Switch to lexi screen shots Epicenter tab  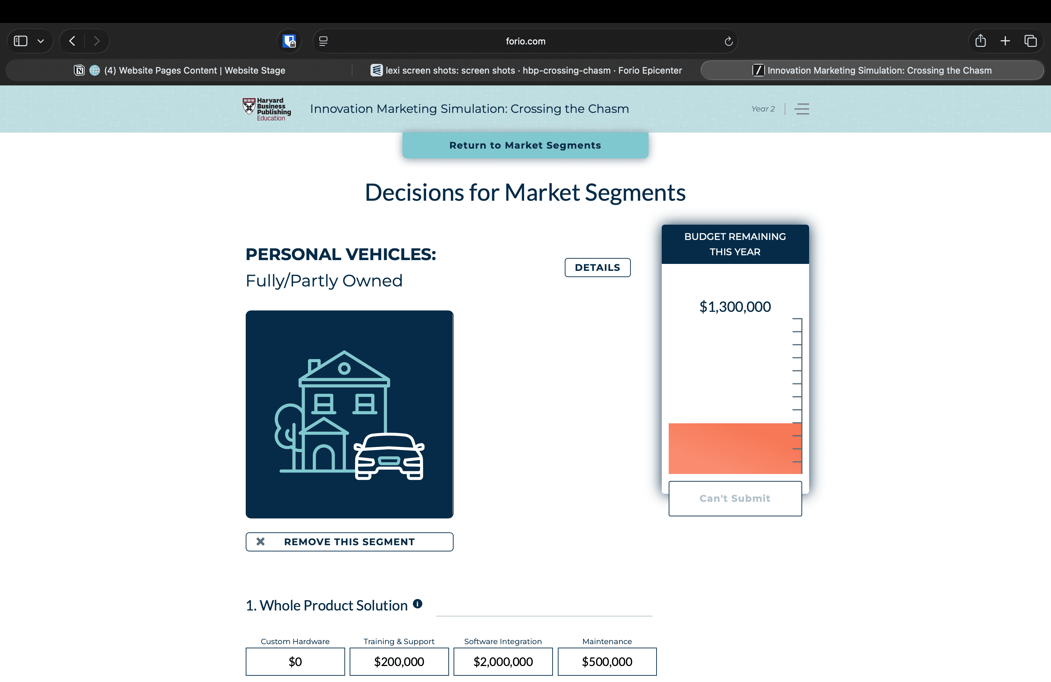coord(526,70)
